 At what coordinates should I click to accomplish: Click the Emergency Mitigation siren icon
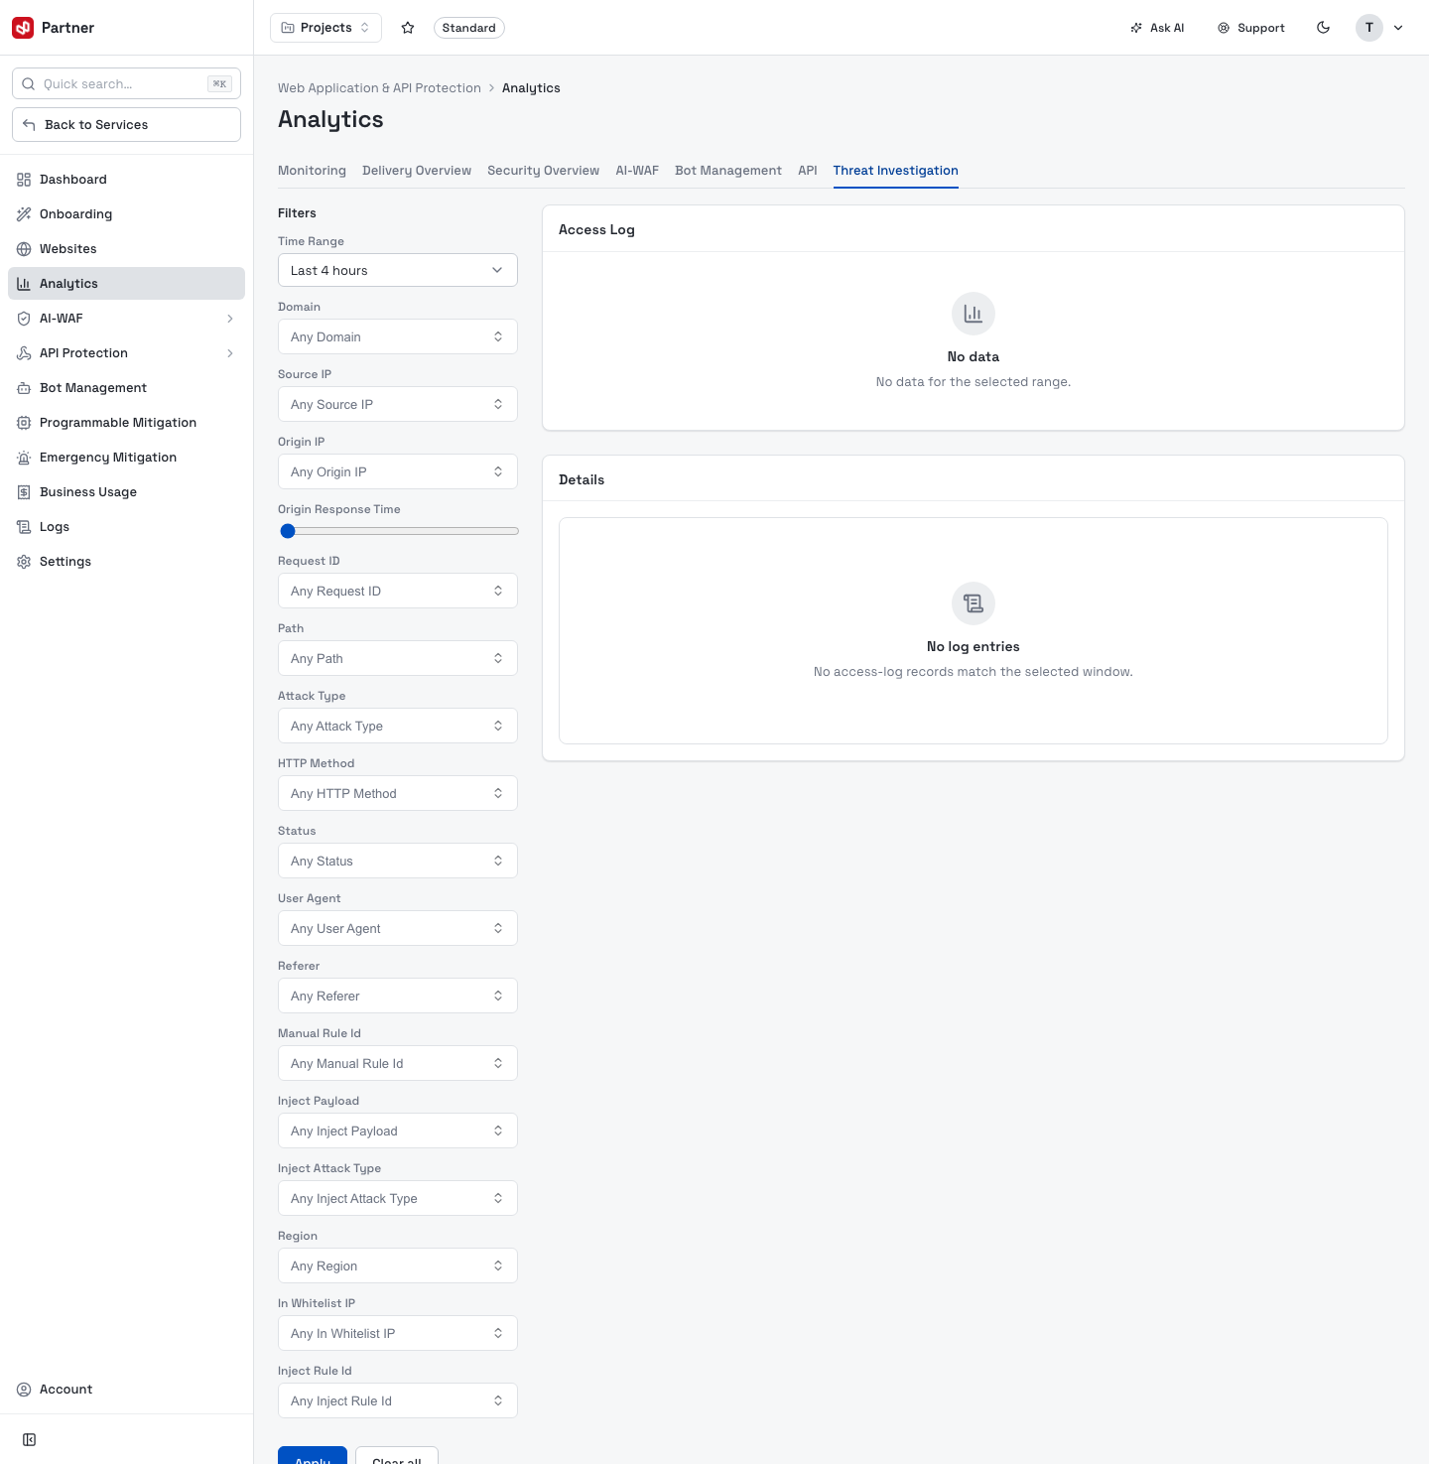click(24, 458)
